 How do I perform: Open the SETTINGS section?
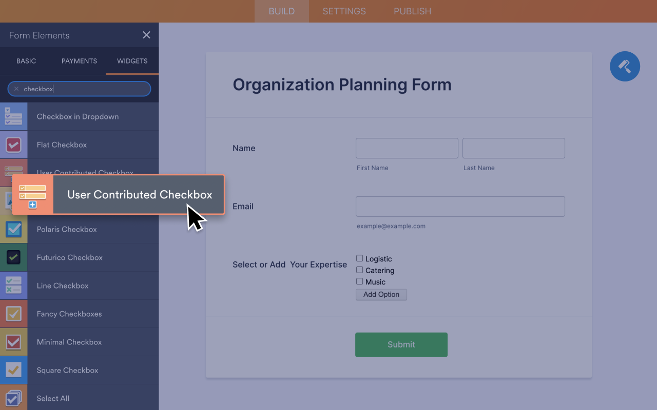pyautogui.click(x=344, y=11)
